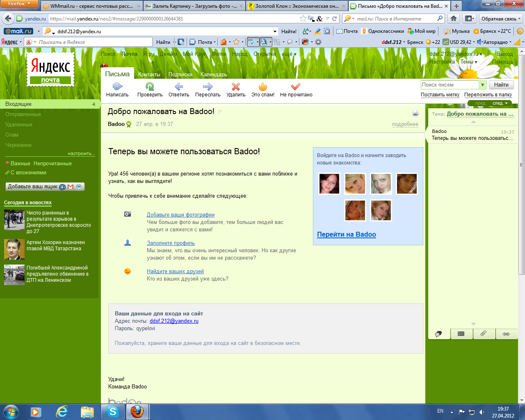Click the @mail.ru toolbar logo
525x420 pixels.
click(x=18, y=31)
